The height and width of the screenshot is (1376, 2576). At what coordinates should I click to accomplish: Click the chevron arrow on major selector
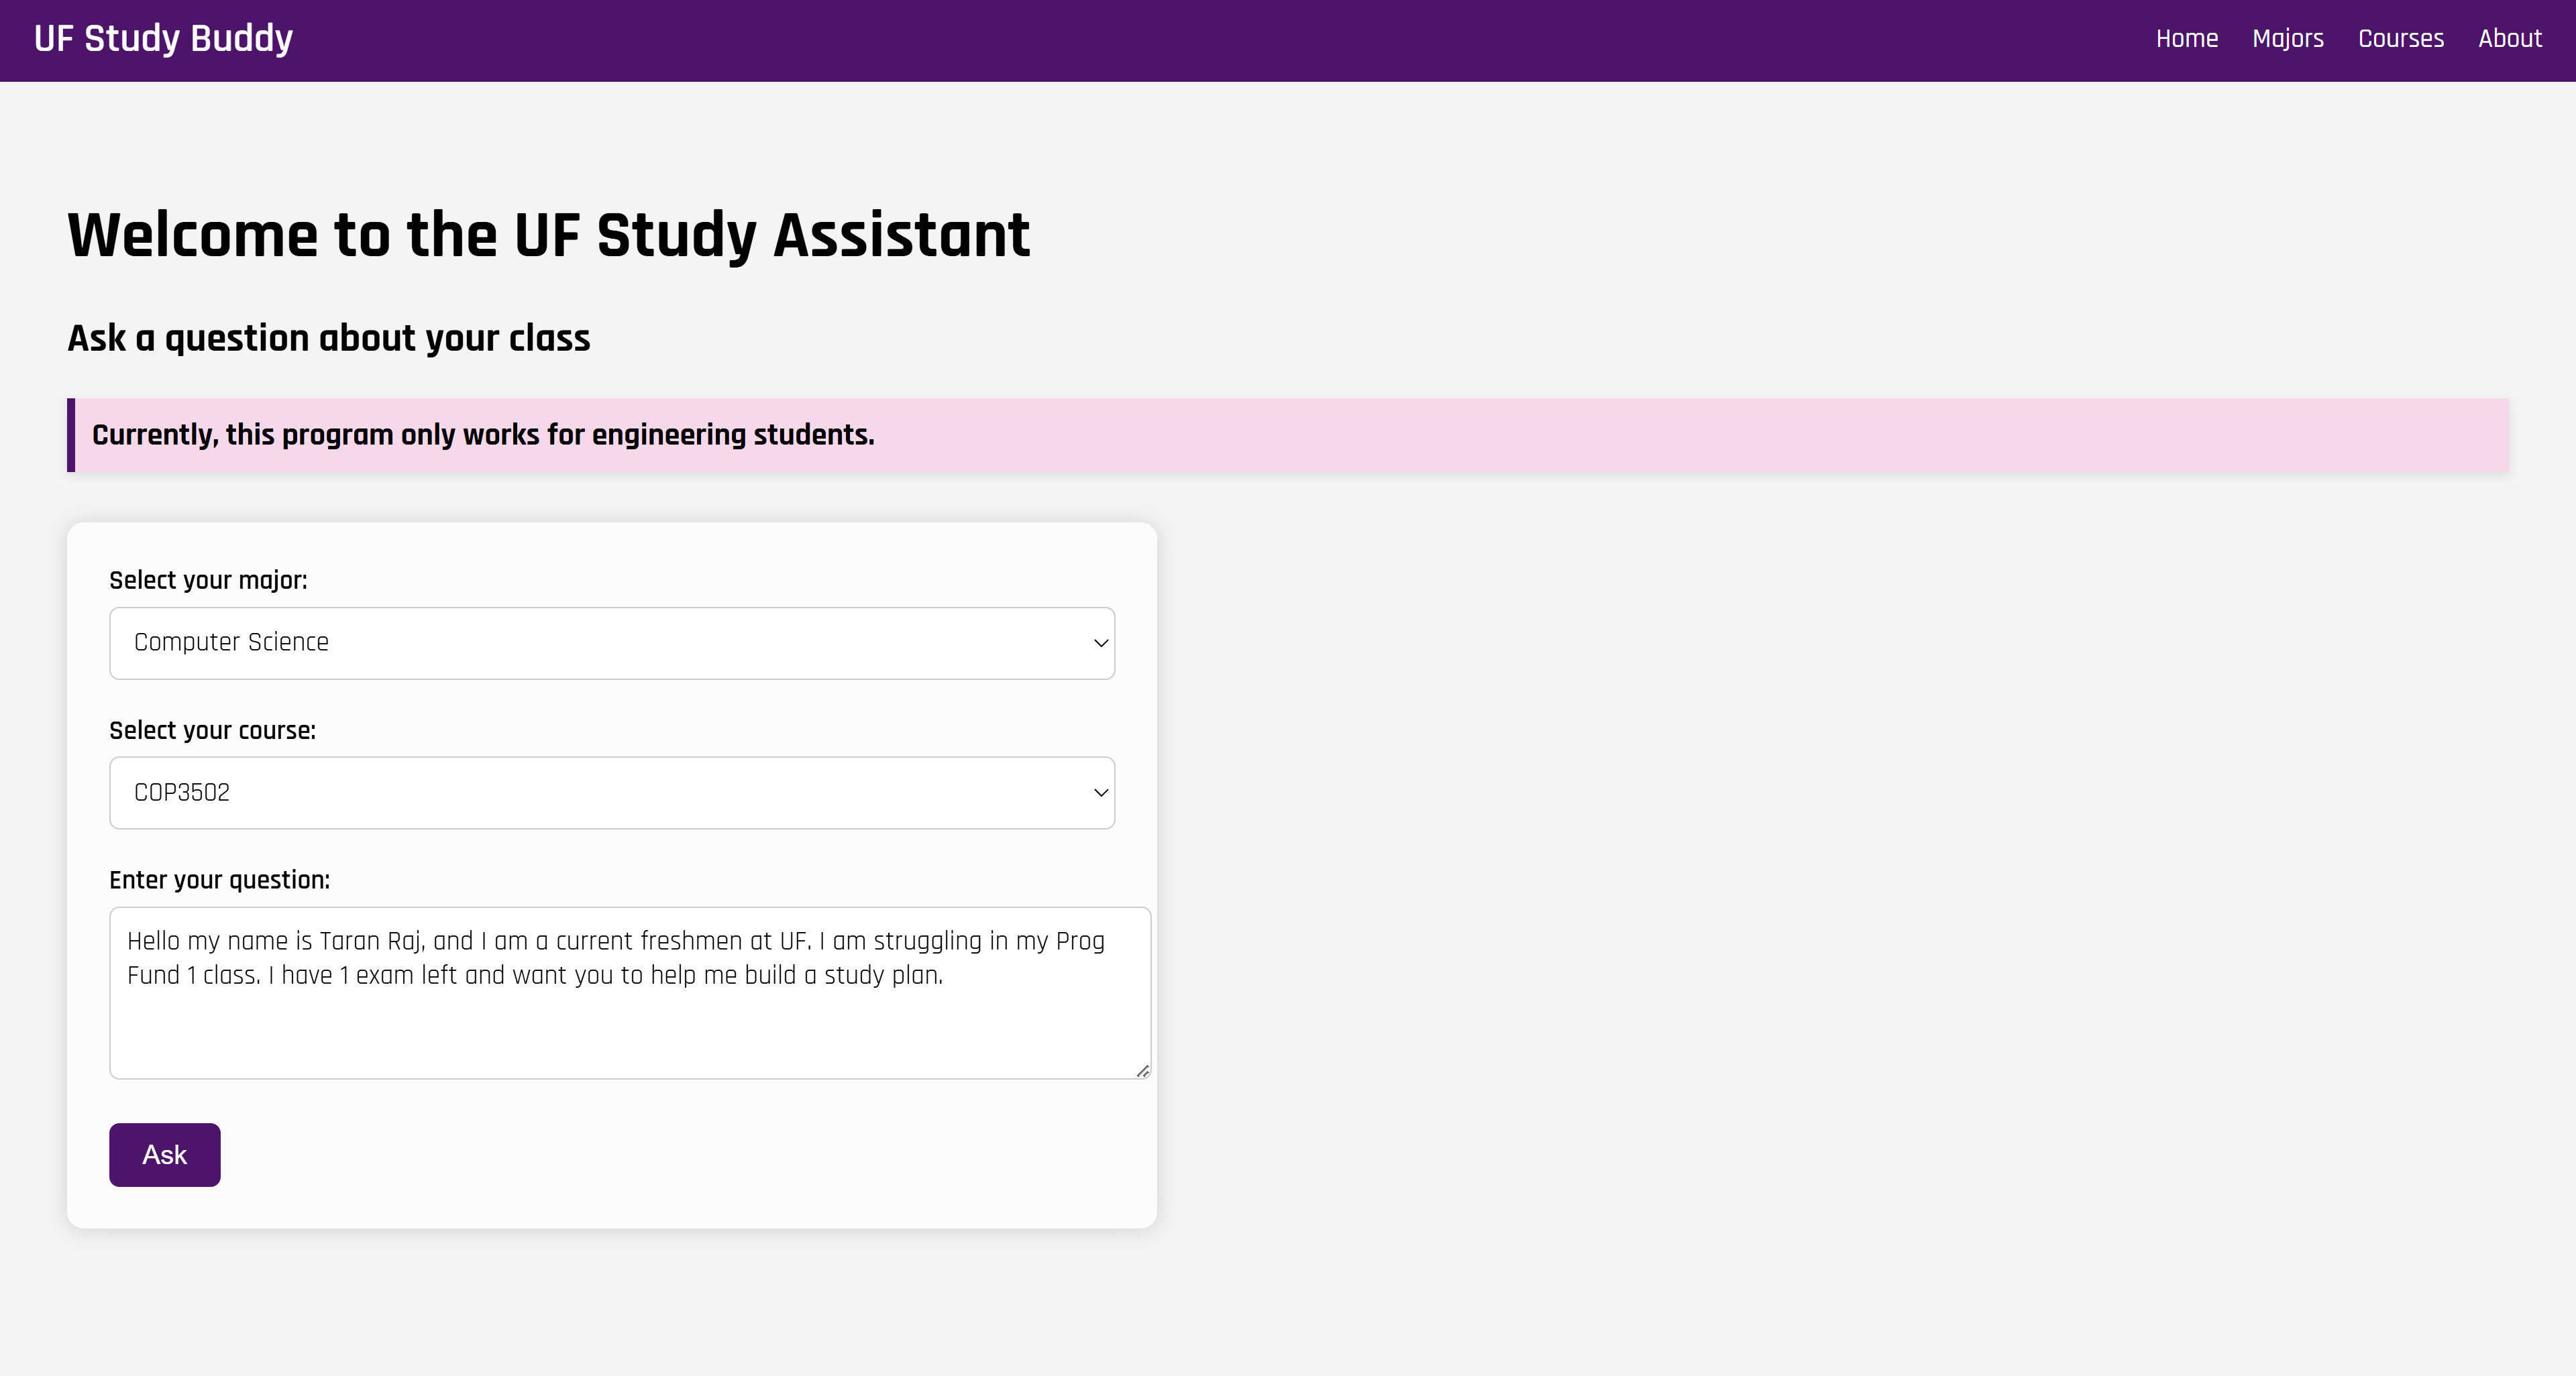pyautogui.click(x=1100, y=642)
